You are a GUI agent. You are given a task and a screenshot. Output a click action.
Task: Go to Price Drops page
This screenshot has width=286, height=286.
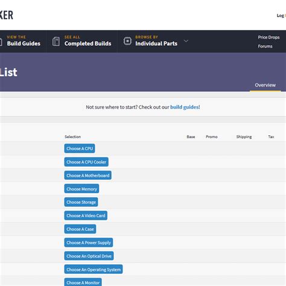pyautogui.click(x=269, y=37)
